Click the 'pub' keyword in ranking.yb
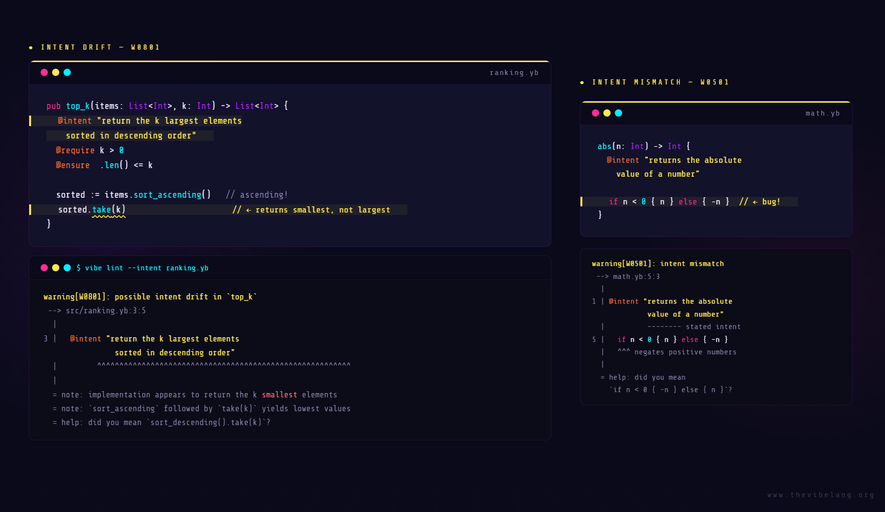The height and width of the screenshot is (512, 885). point(54,106)
